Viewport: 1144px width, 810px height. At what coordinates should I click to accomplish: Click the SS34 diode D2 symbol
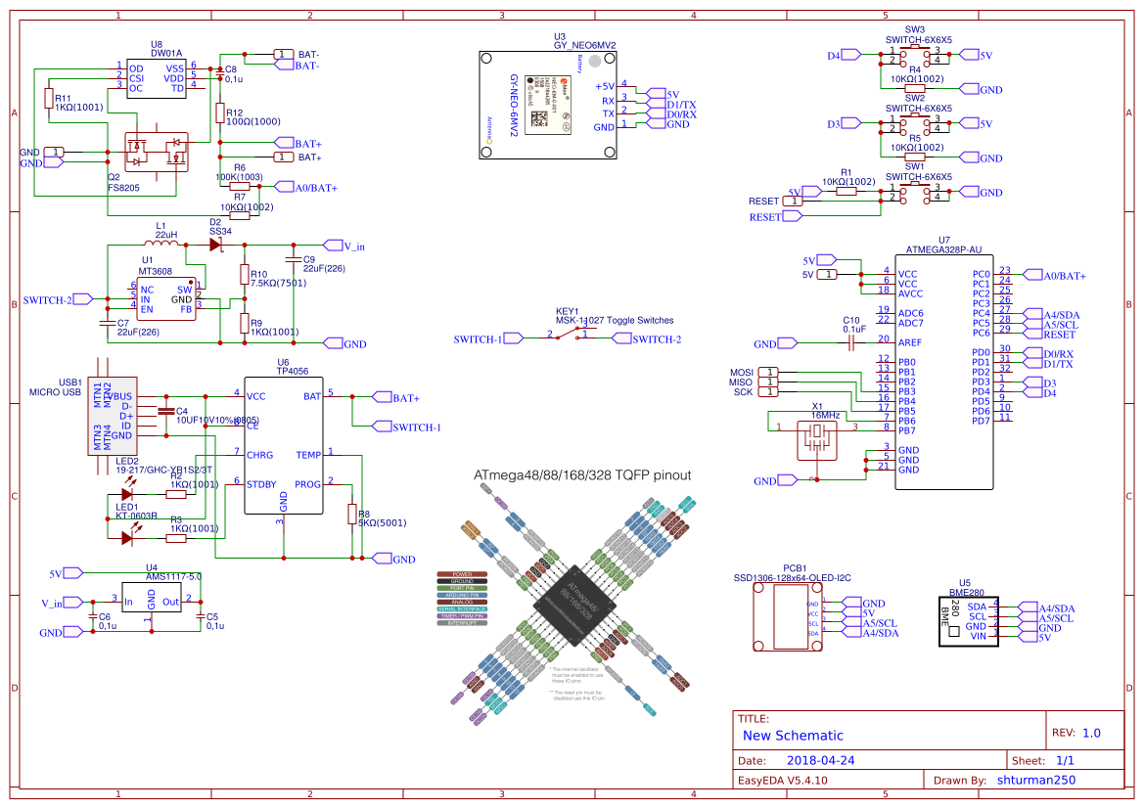coord(213,245)
